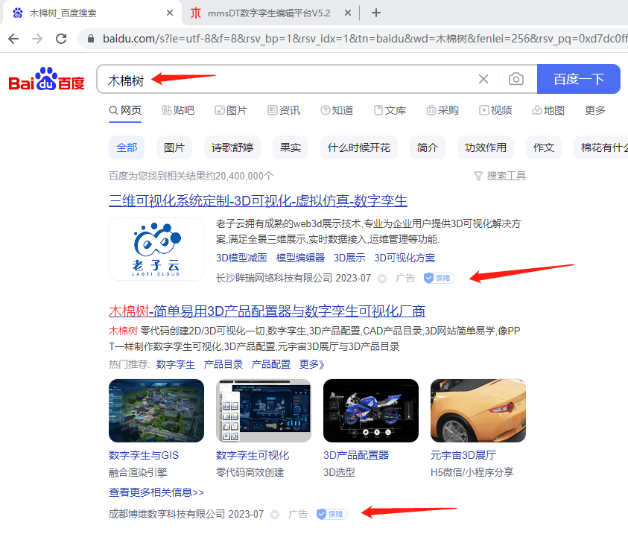Open the 文库 category
Screen dimensions: 628x537
390,110
